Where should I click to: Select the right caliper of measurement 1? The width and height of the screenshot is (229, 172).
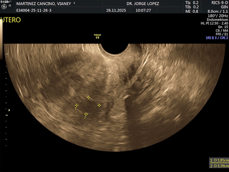[x=99, y=105]
